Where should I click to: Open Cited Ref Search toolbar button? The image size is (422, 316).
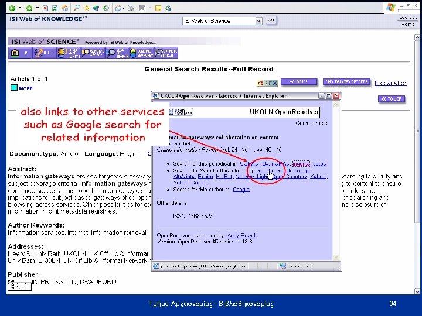tap(117, 53)
